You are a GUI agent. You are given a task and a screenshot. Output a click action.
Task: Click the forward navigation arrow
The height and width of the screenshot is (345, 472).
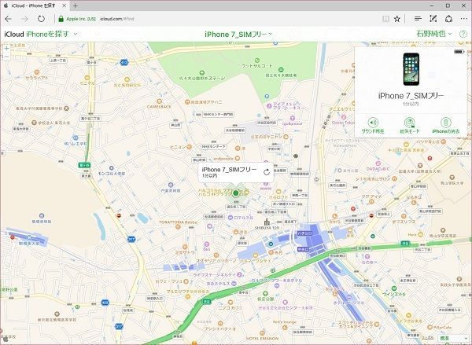[24, 19]
